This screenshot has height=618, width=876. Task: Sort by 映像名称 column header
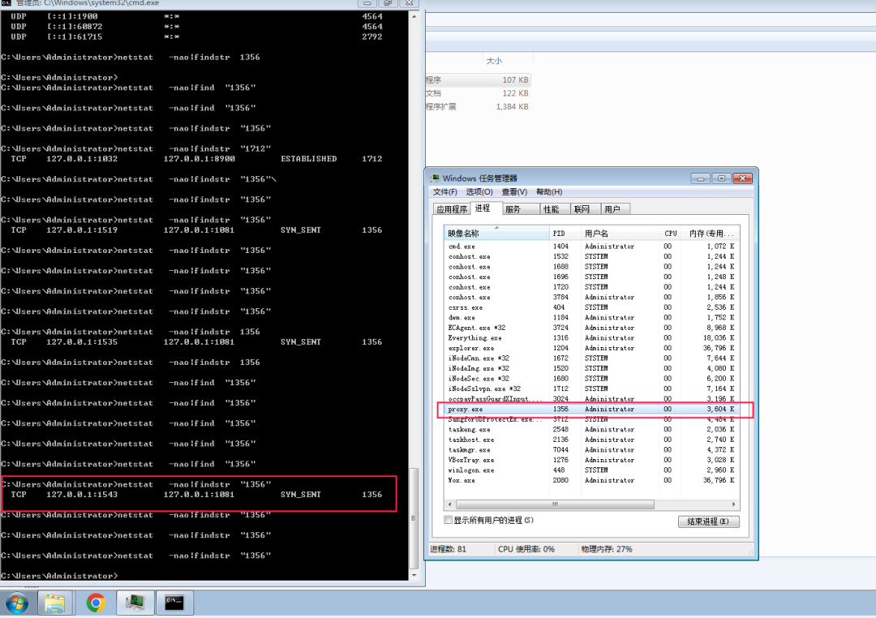click(x=496, y=234)
